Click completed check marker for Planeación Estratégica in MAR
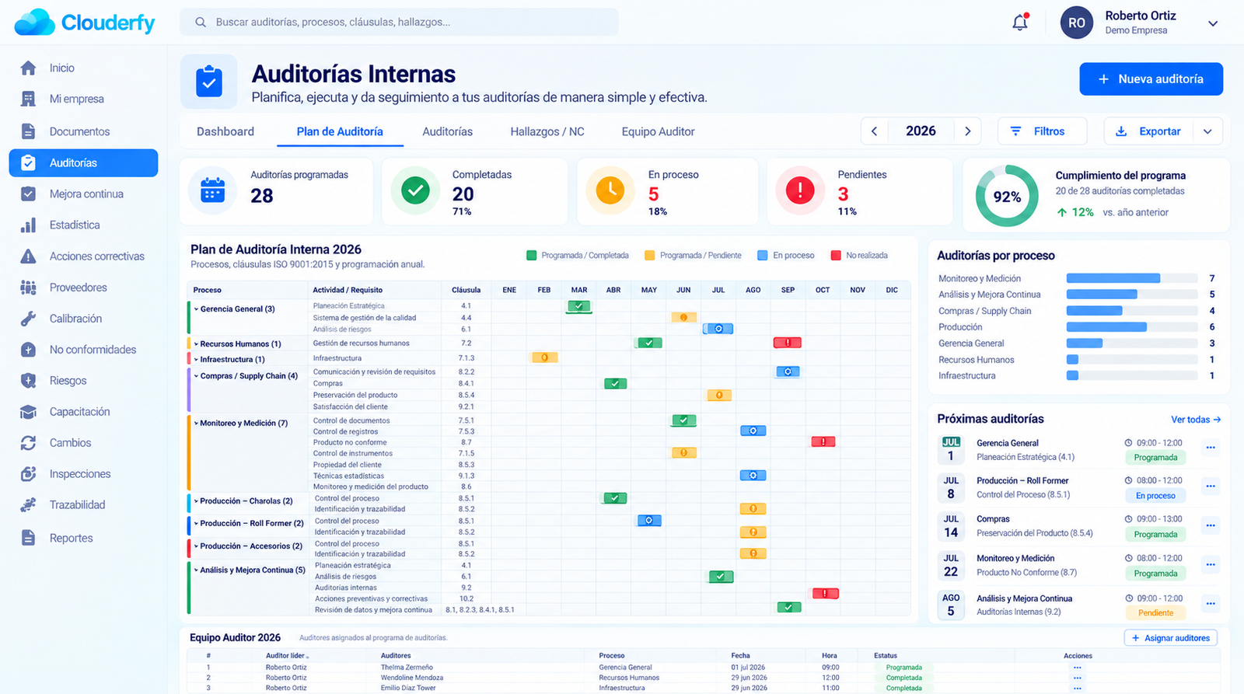 click(x=578, y=306)
